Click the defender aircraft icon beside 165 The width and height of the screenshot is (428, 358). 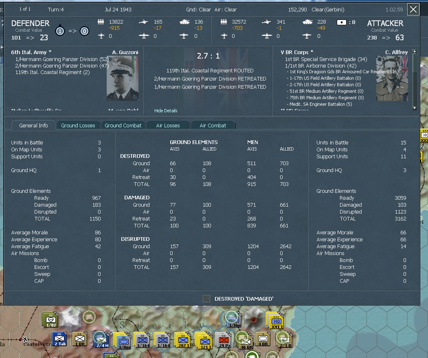click(143, 22)
